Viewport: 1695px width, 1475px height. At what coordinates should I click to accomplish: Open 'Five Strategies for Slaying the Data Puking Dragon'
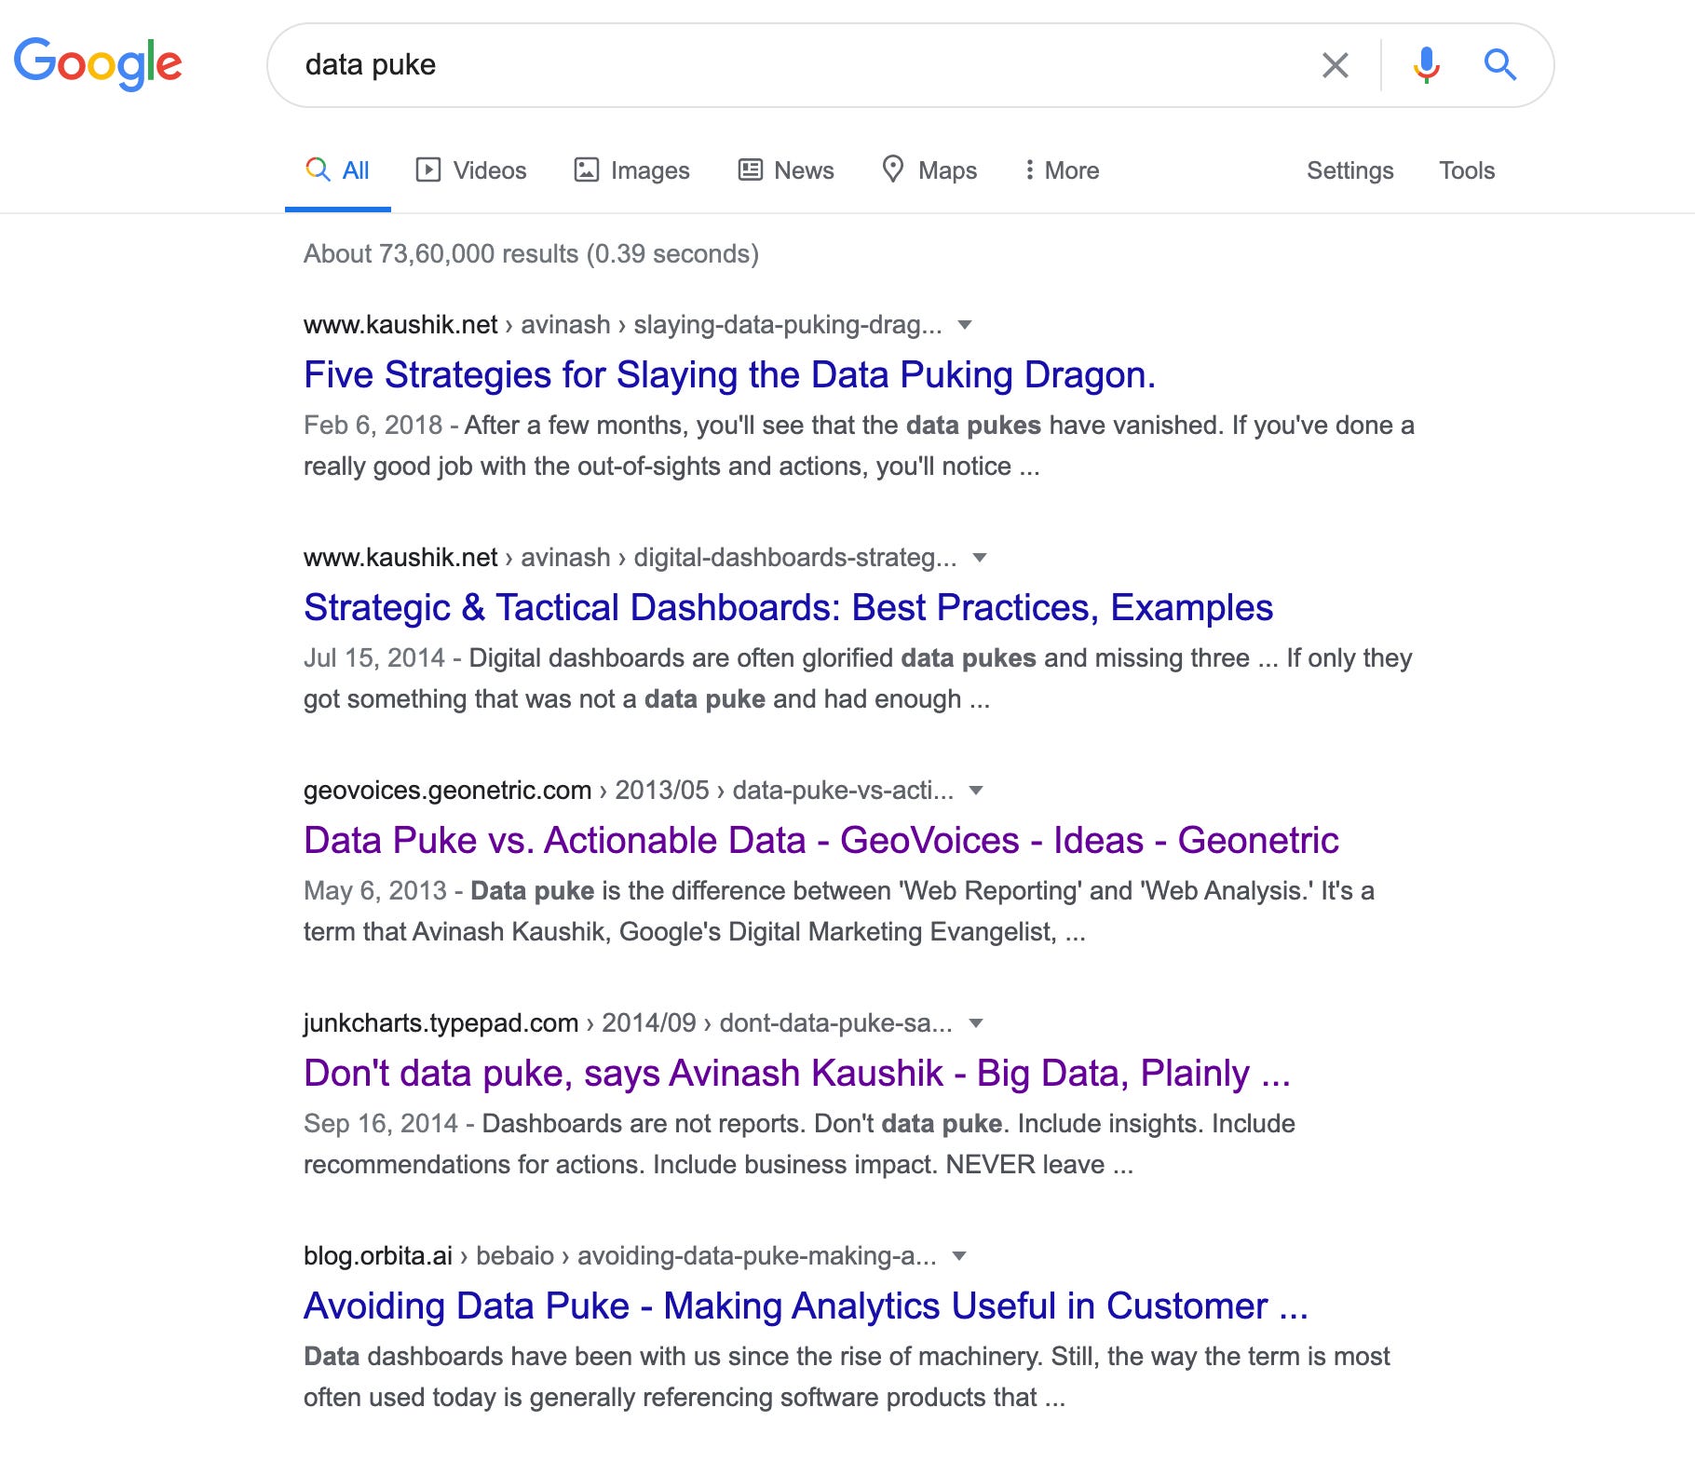click(x=730, y=374)
